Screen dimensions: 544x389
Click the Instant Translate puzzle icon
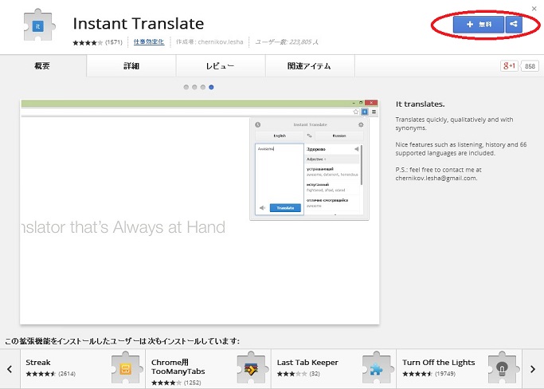point(38,26)
